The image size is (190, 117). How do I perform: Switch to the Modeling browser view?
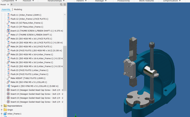tap(18, 9)
